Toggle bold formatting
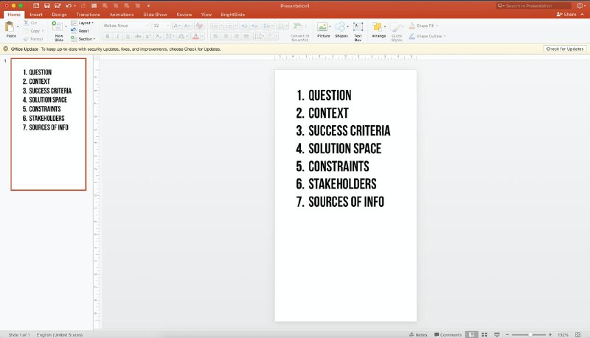Screen dimensions: 590x338 point(108,36)
